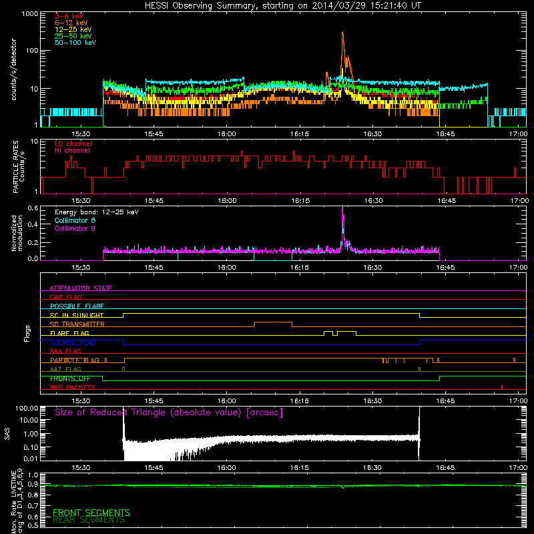Select the cyan 50-100 keV legend label

(x=75, y=43)
